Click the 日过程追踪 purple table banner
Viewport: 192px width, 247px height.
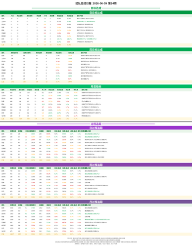[x=96, y=128]
